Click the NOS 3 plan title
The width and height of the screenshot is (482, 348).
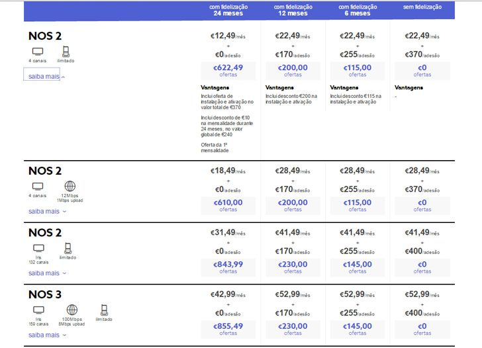pos(45,294)
